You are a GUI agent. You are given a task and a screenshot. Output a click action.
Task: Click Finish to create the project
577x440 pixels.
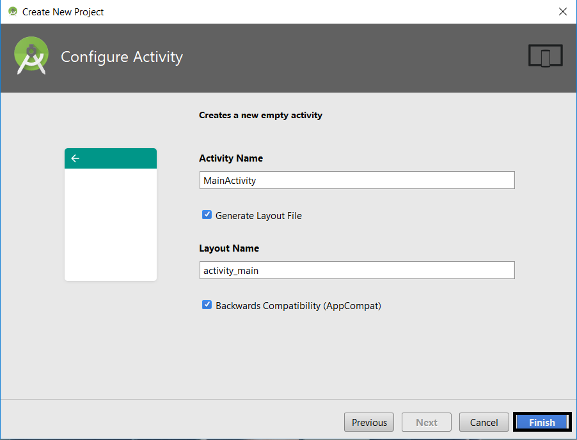[x=542, y=422]
